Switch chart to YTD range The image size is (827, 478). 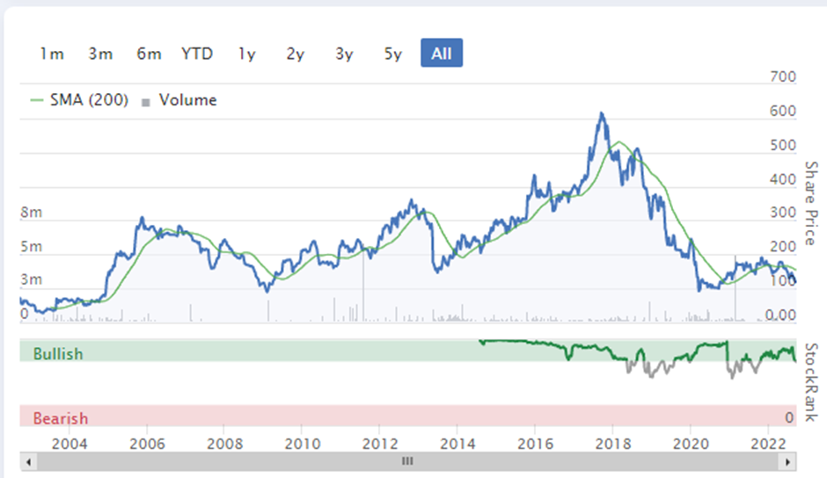[x=197, y=54]
